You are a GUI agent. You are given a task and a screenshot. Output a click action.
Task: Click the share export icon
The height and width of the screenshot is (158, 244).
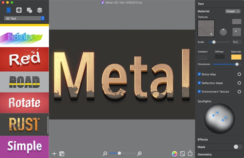tap(190, 153)
